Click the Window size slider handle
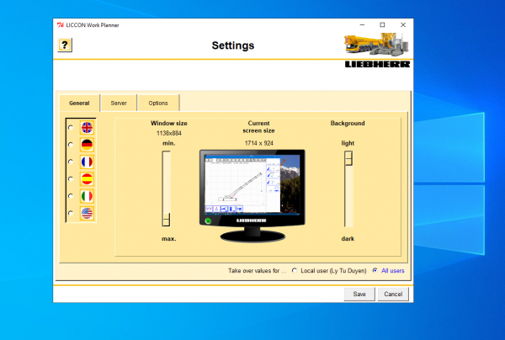The image size is (505, 340). pyautogui.click(x=166, y=220)
